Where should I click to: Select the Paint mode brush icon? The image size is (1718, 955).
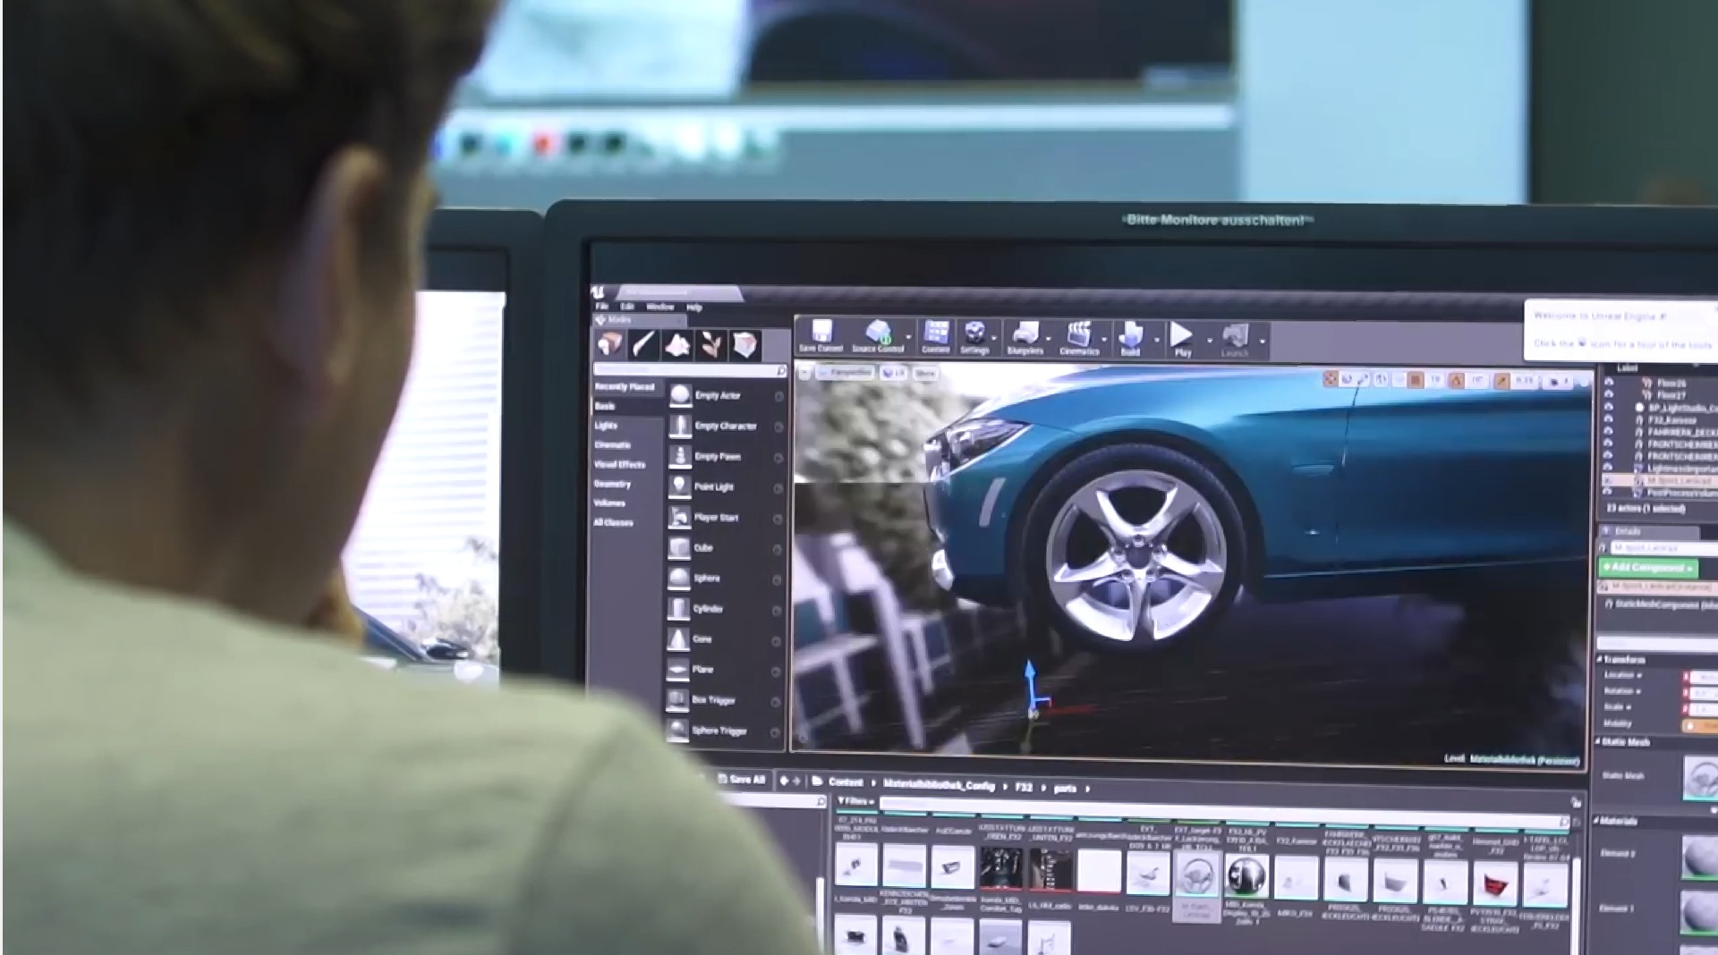click(x=643, y=344)
